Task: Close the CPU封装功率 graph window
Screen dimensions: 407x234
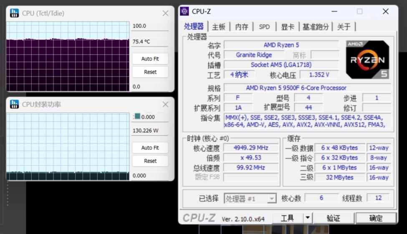Action: pos(165,104)
